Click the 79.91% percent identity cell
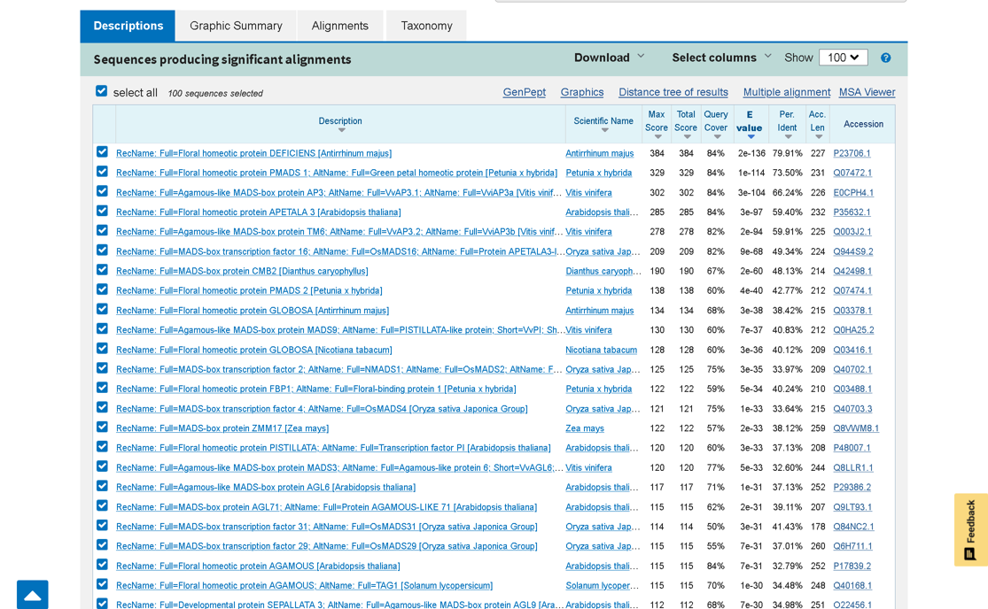Image resolution: width=988 pixels, height=609 pixels. (788, 153)
